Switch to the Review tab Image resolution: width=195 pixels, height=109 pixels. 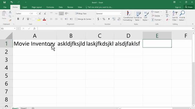[70, 7]
